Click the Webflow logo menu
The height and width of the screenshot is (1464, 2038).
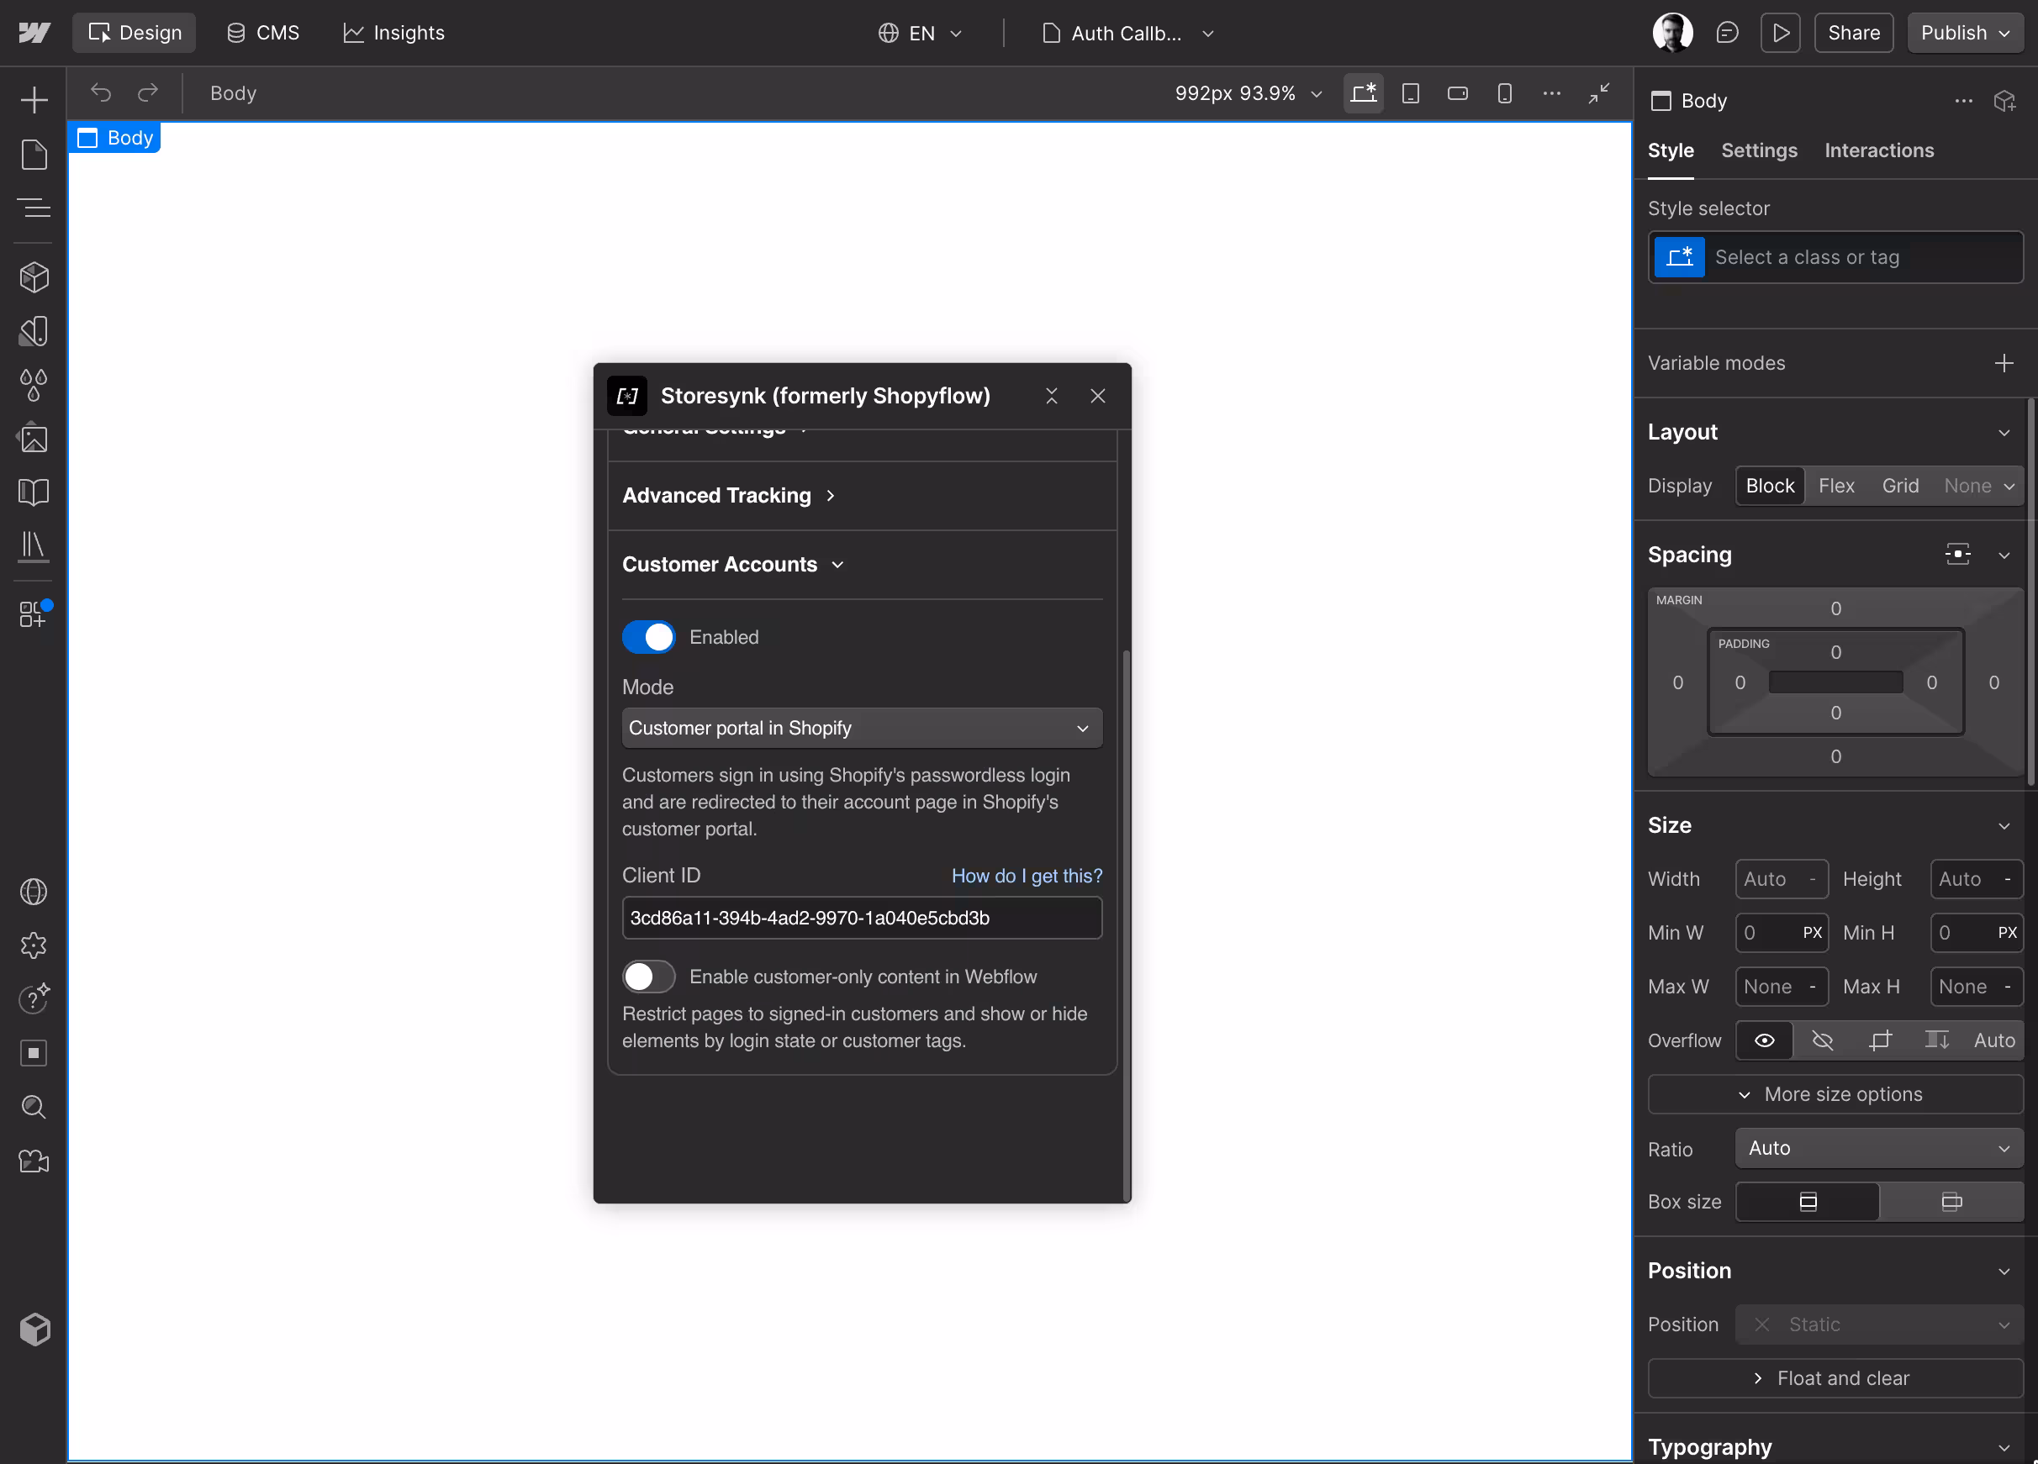click(34, 34)
